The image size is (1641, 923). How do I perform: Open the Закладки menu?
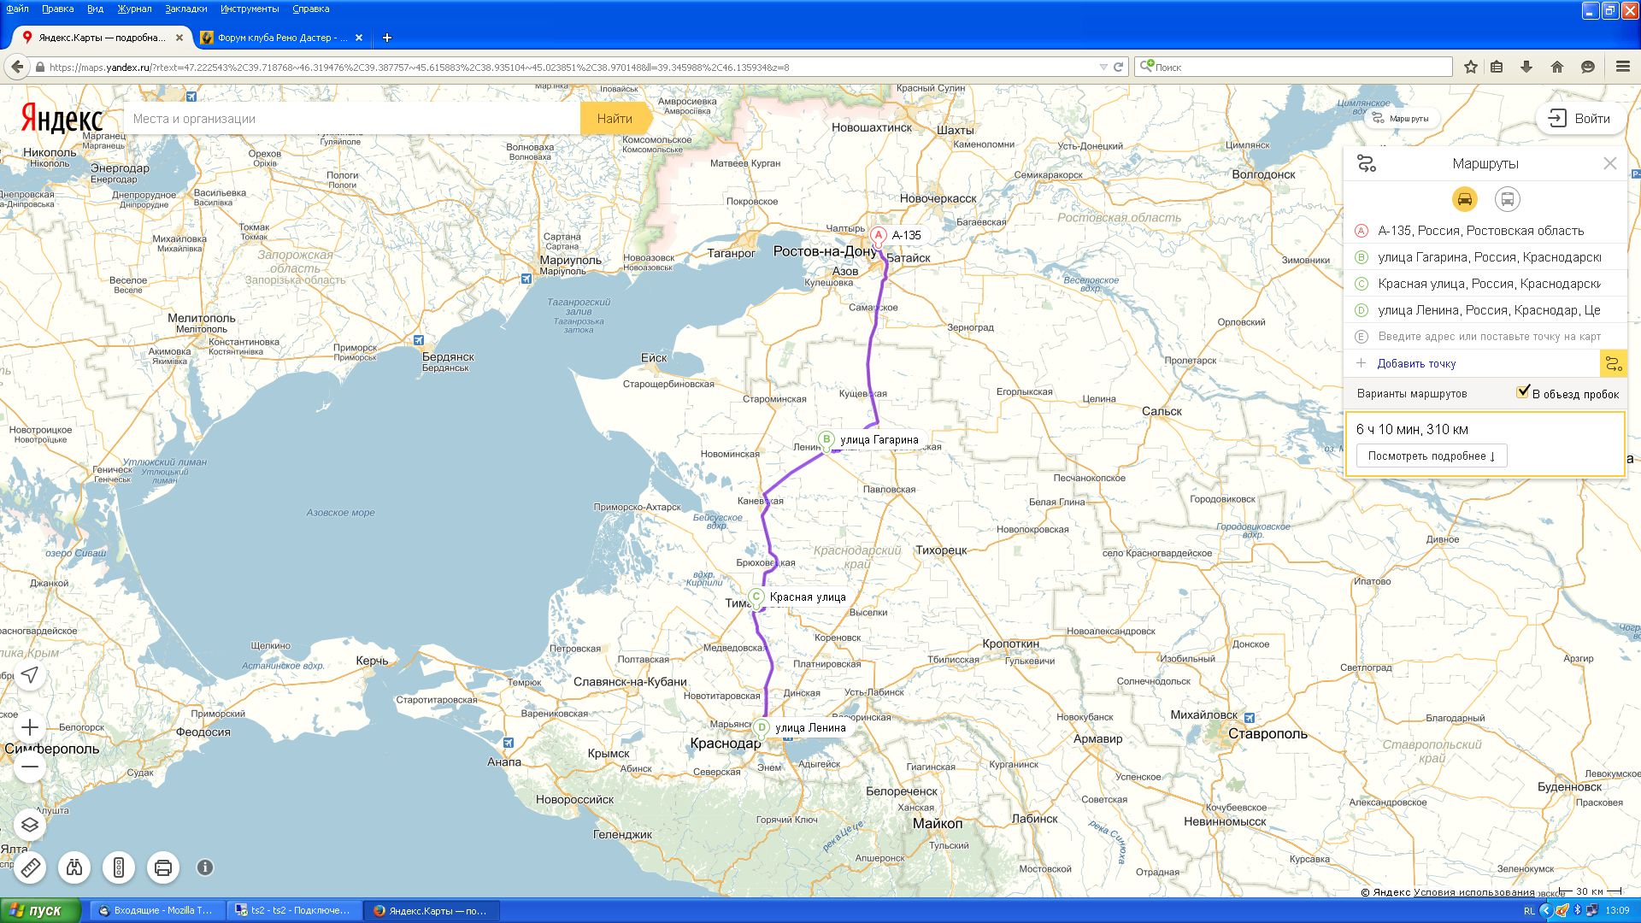coord(185,9)
